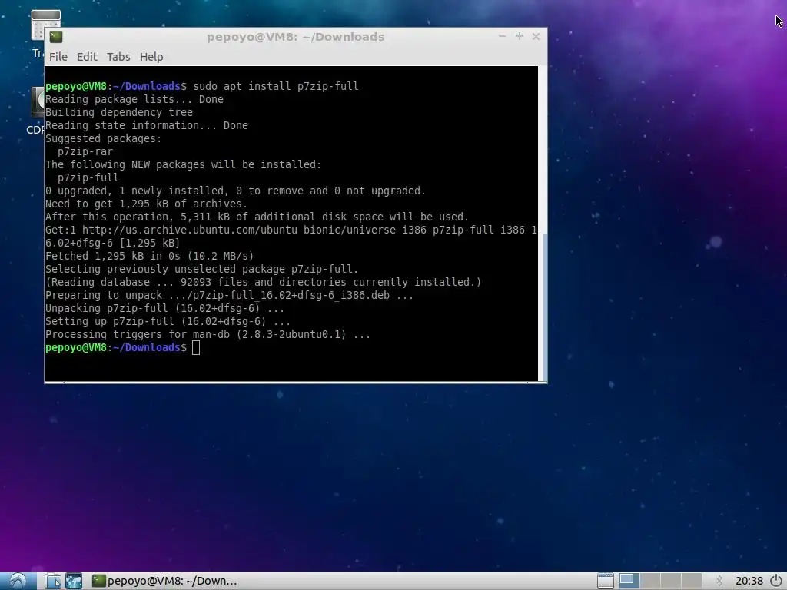787x590 pixels.
Task: Switch to the fourth workspace in pager
Action: (x=691, y=581)
